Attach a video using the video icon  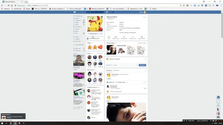[109, 65]
